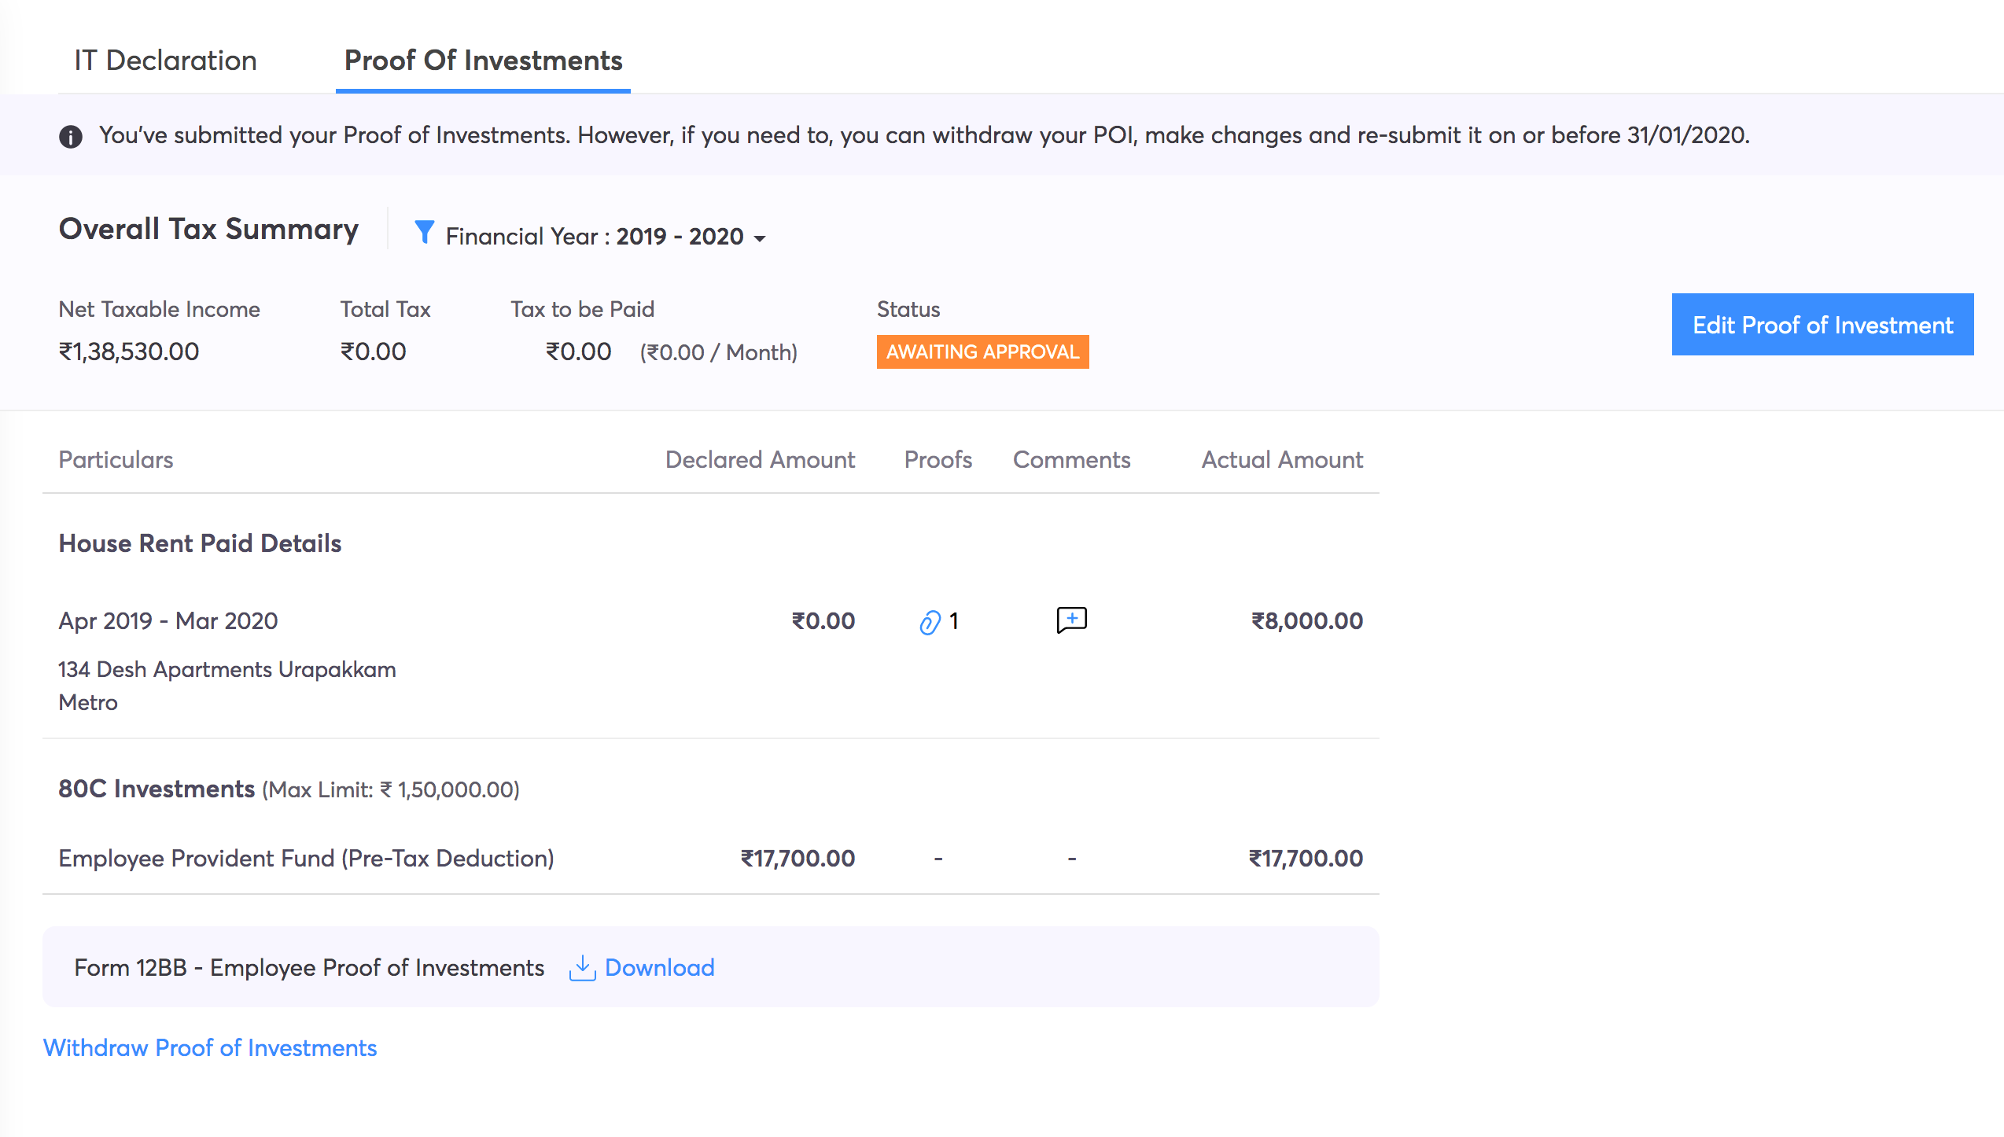Click the chevron next to Financial Year
Image resolution: width=2004 pixels, height=1137 pixels.
[760, 237]
